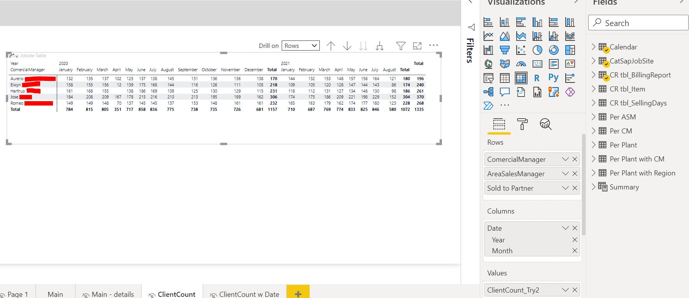The height and width of the screenshot is (298, 689).
Task: Select the pie chart visual
Action: (x=537, y=50)
